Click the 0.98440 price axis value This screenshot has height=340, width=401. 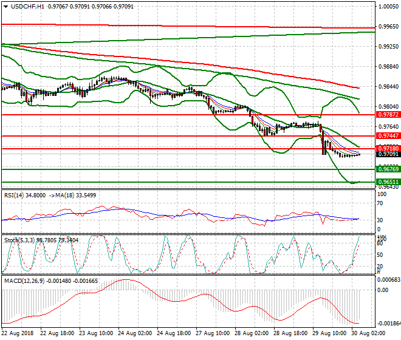point(388,87)
